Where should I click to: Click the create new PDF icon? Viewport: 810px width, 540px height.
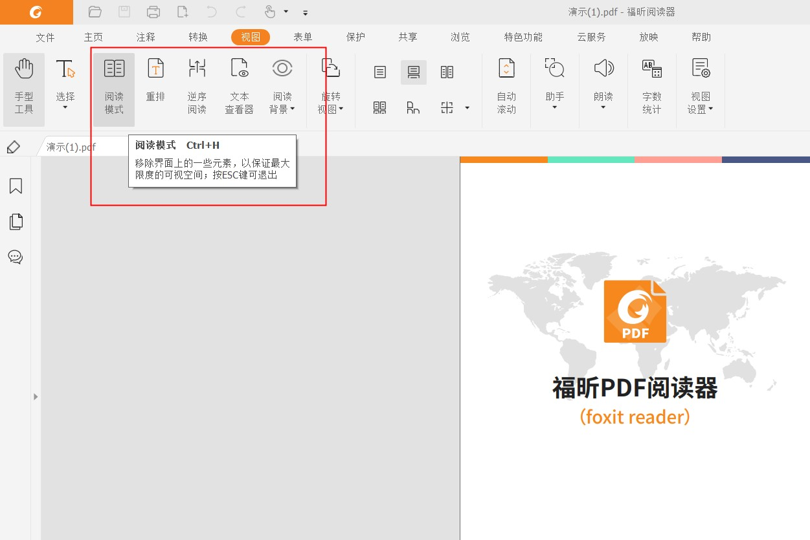pos(183,12)
